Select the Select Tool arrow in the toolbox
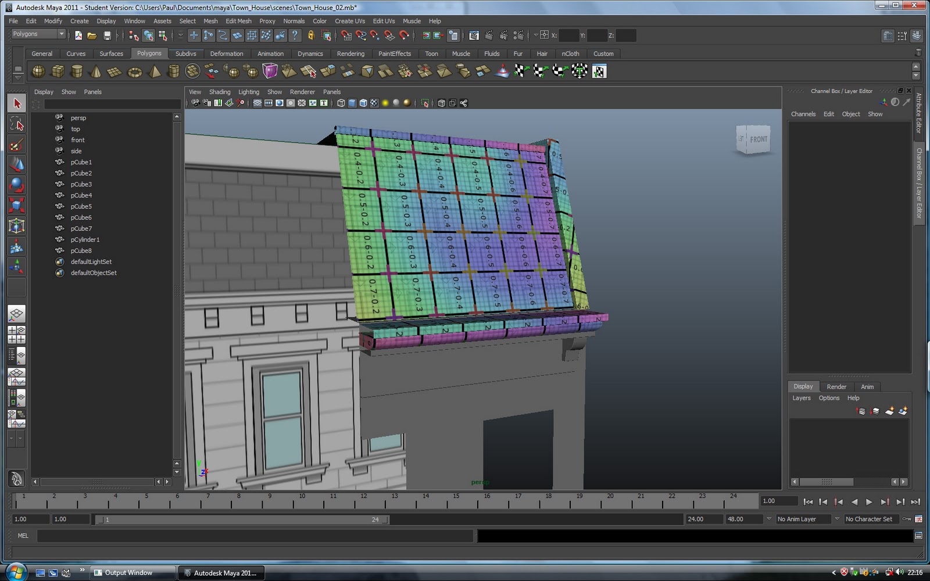 [16, 103]
